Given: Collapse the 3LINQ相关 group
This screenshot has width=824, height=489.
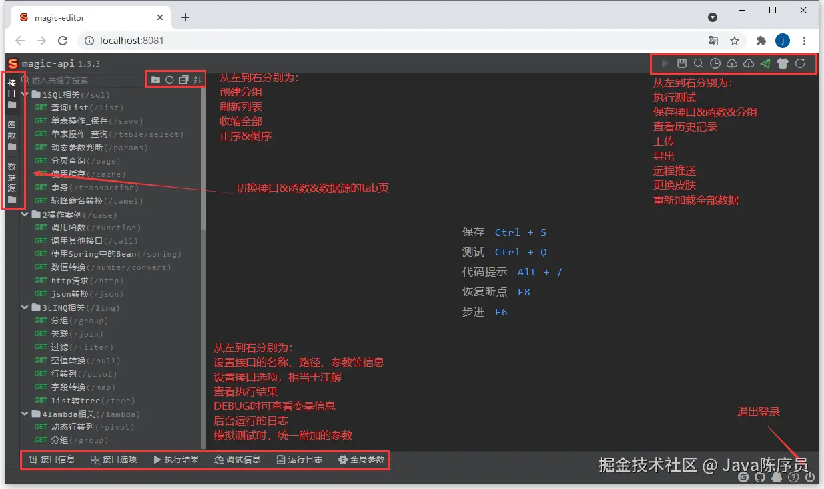Looking at the screenshot, I should 25,307.
